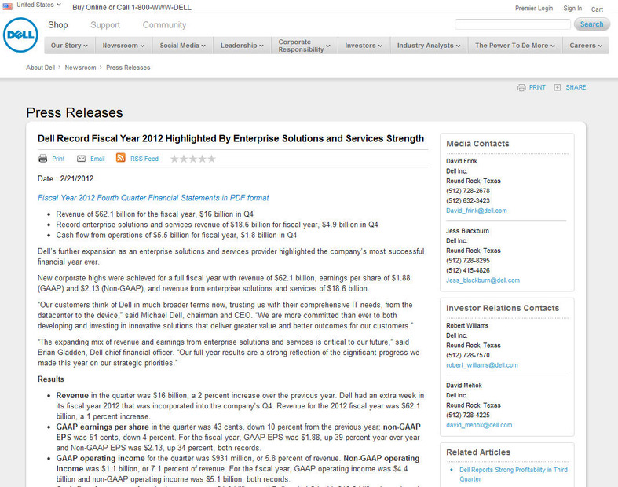Expand the Social Media menu
The height and width of the screenshot is (487, 618).
[183, 46]
